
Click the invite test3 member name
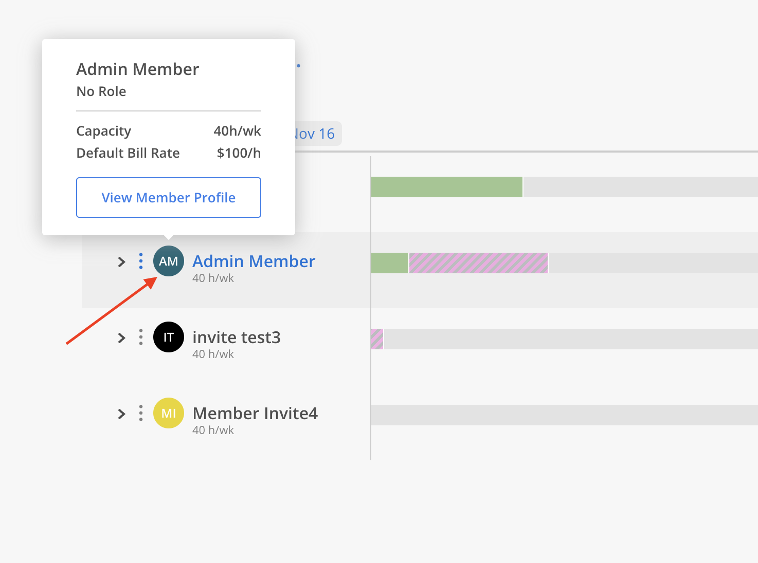point(237,337)
